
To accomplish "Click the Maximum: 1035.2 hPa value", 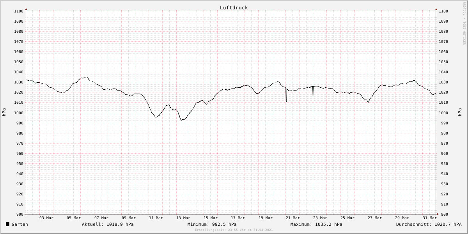I will coord(316,224).
